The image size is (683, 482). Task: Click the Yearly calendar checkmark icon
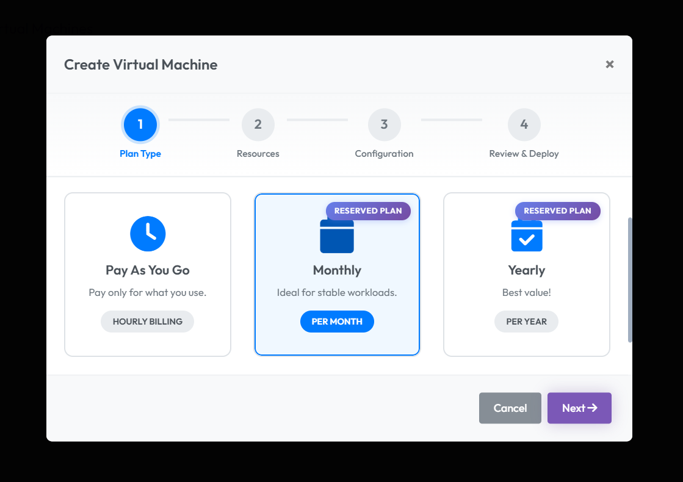tap(526, 237)
